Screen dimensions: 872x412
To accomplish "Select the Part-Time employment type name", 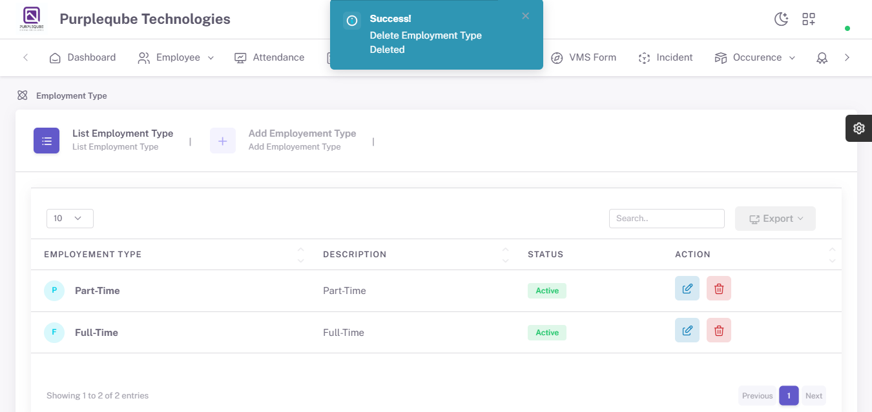I will [x=98, y=291].
